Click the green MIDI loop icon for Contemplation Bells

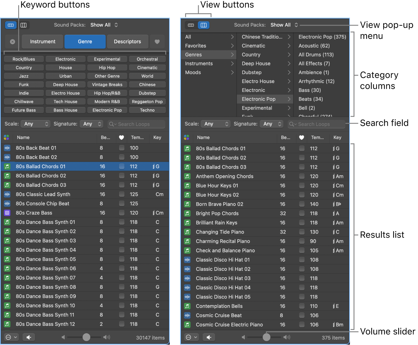click(x=187, y=306)
